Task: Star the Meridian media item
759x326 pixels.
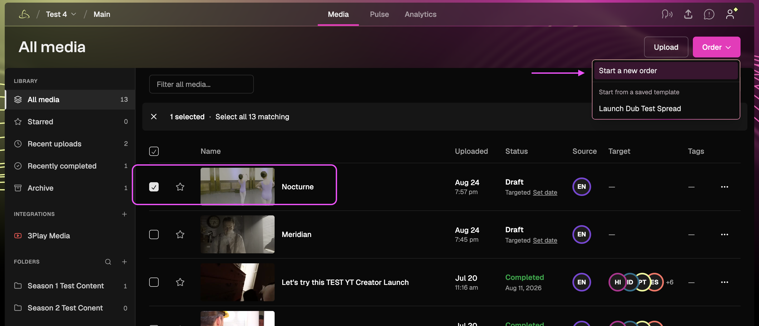Action: [x=180, y=234]
